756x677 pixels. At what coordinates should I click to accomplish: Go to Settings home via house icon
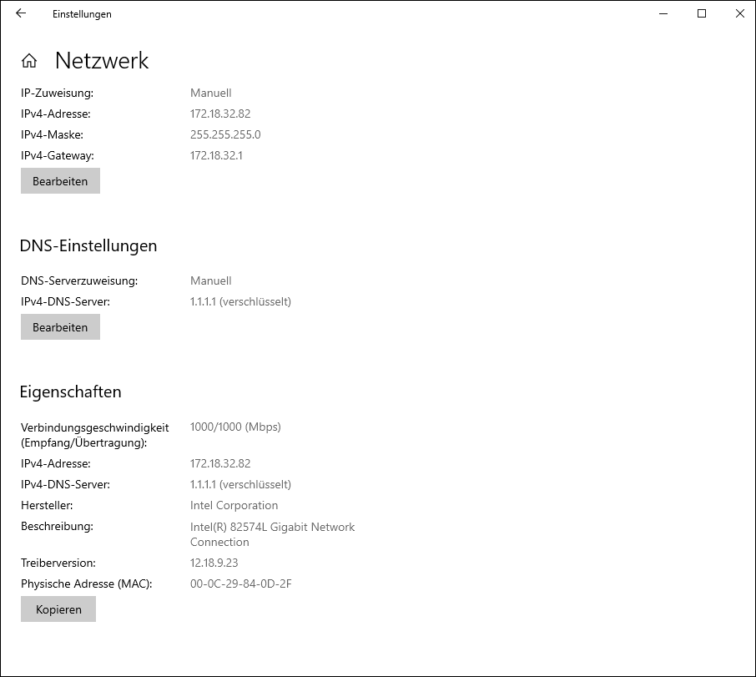[29, 61]
